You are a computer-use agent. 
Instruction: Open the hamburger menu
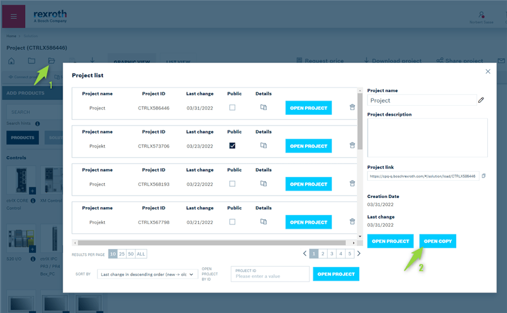[x=14, y=16]
